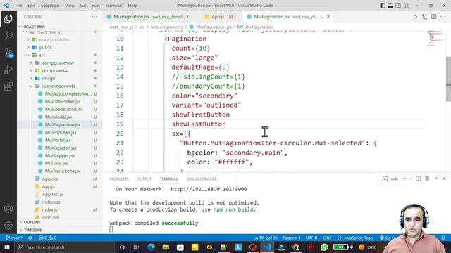Open the Extensions view
The width and height of the screenshot is (451, 253).
click(8, 86)
